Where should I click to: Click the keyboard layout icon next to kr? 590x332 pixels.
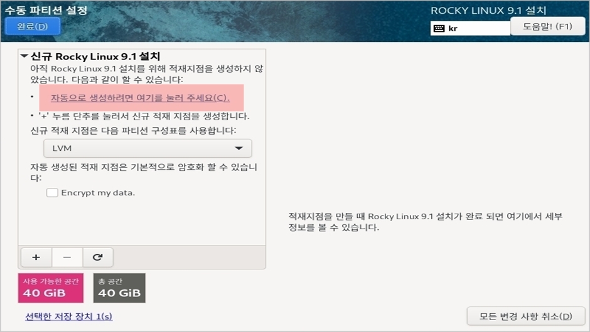tap(439, 29)
